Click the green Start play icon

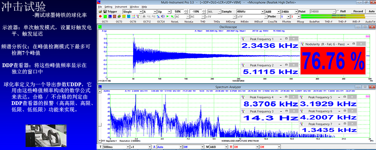click(167, 16)
